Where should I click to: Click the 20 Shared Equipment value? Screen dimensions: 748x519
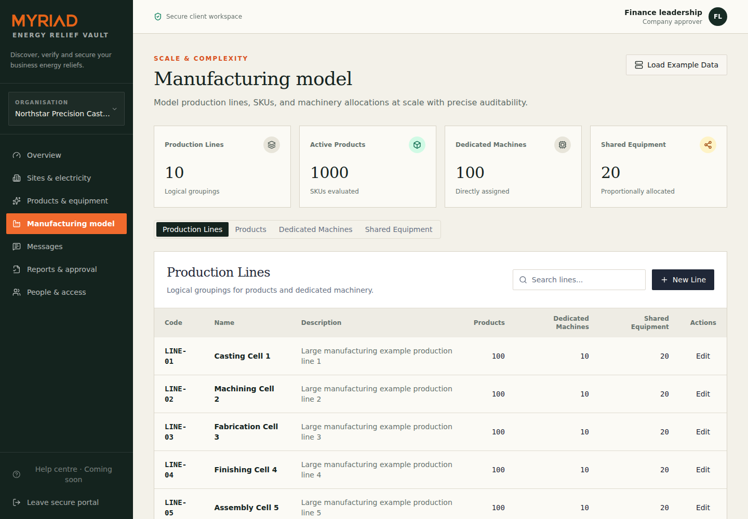[x=610, y=172]
